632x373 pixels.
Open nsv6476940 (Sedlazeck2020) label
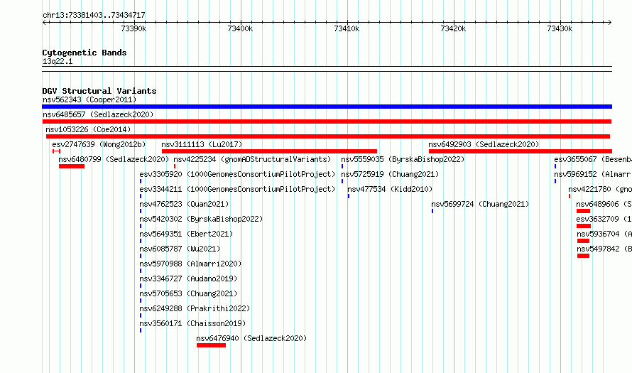click(251, 338)
